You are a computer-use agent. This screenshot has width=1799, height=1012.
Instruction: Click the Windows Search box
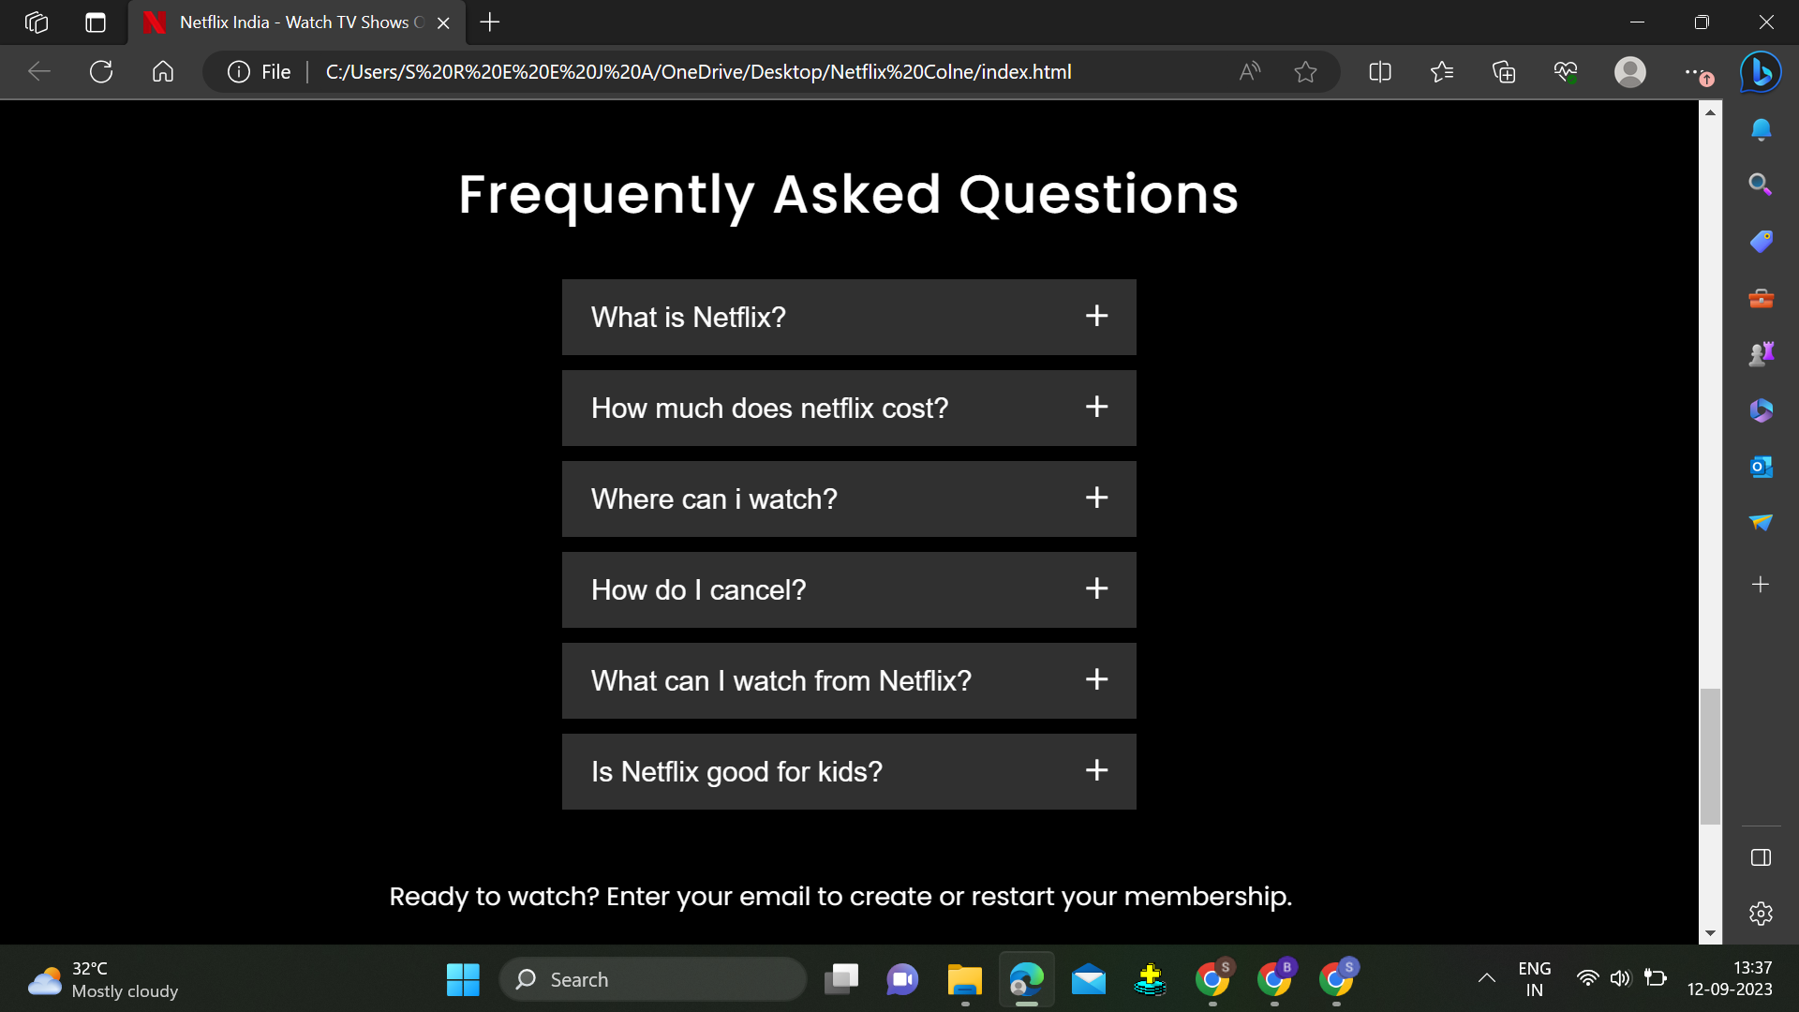(651, 978)
